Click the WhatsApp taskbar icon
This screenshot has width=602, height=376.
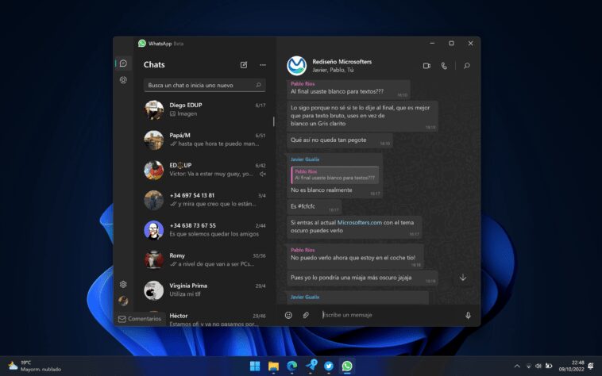tap(347, 366)
